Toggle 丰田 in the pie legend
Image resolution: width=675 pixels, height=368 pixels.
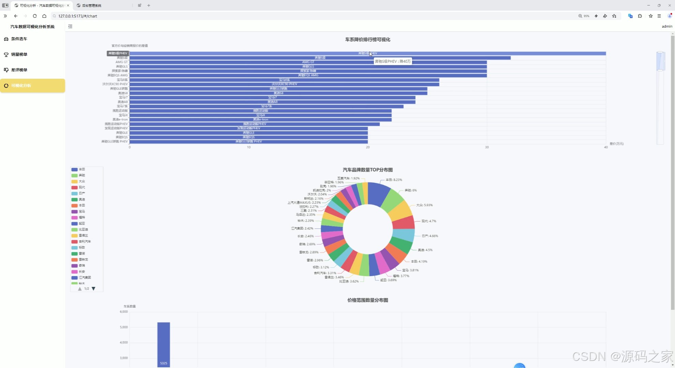pos(78,169)
